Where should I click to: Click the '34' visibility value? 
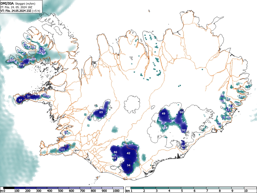tap(128, 165)
